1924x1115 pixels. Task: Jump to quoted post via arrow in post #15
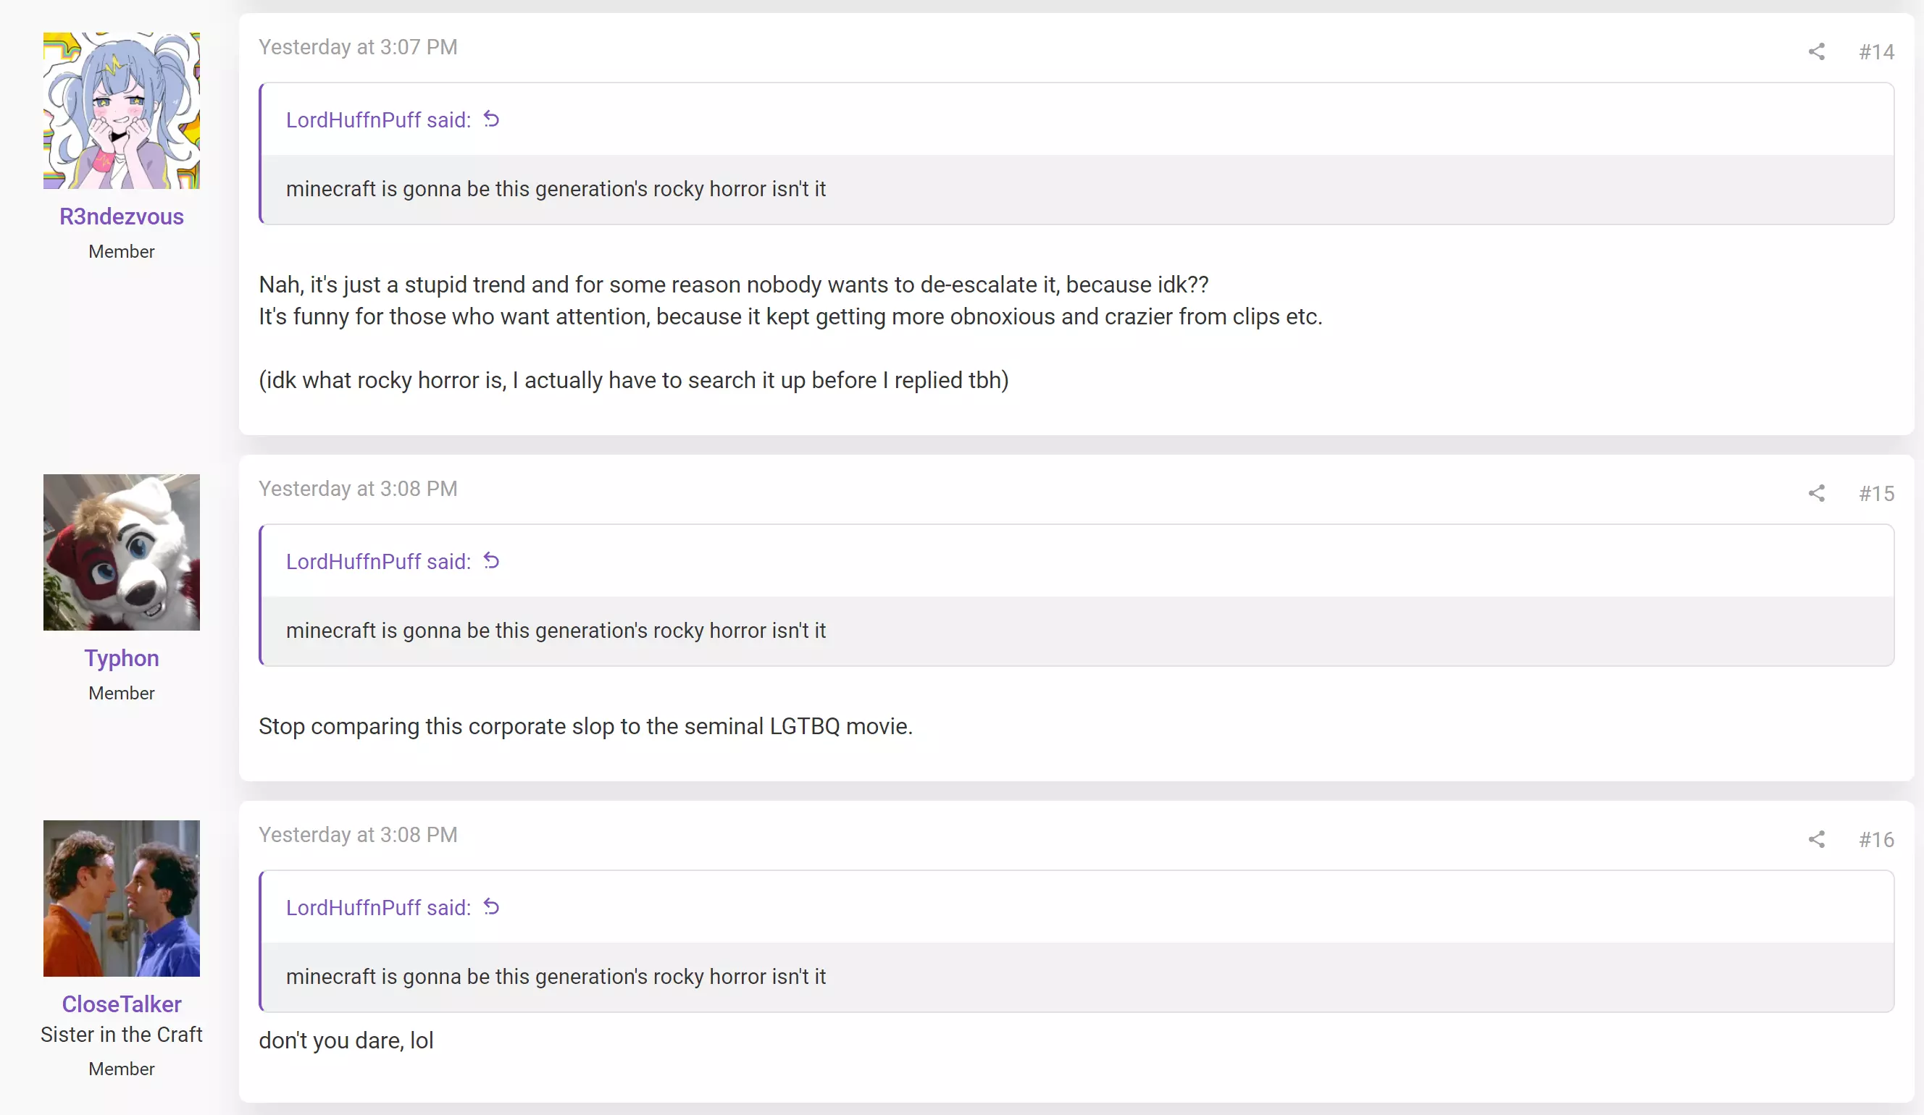click(x=492, y=561)
